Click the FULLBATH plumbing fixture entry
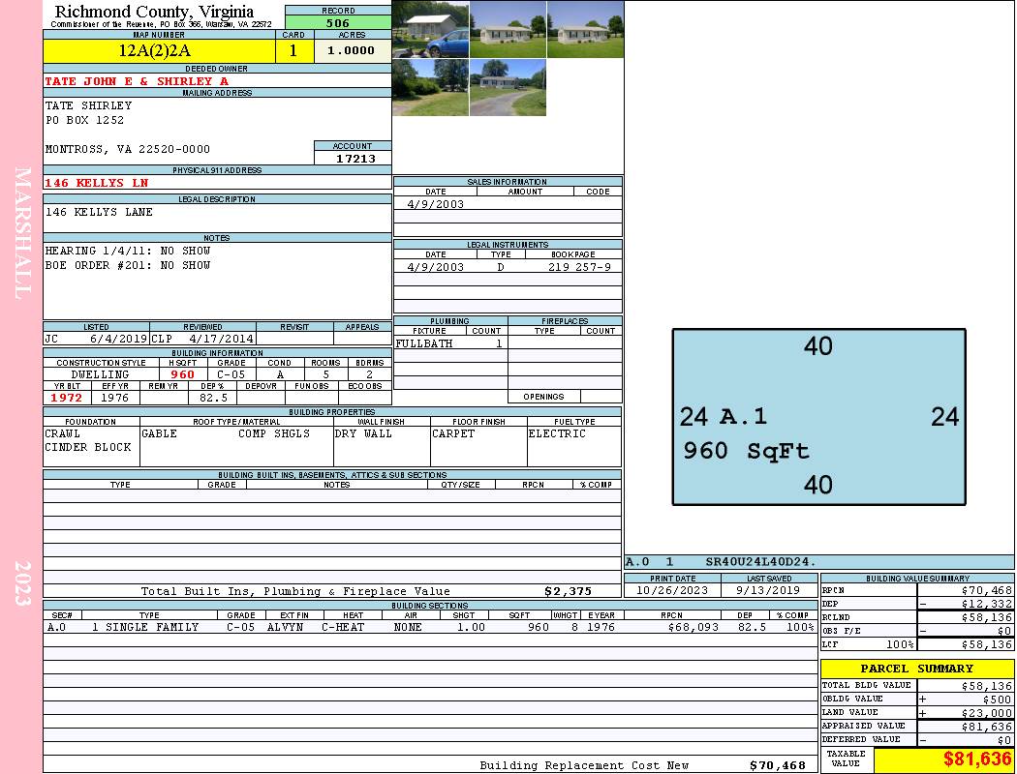 424,343
